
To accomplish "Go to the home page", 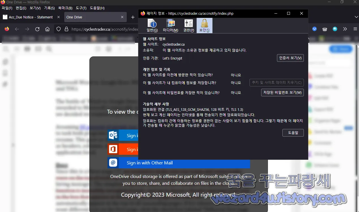I will (48, 29).
